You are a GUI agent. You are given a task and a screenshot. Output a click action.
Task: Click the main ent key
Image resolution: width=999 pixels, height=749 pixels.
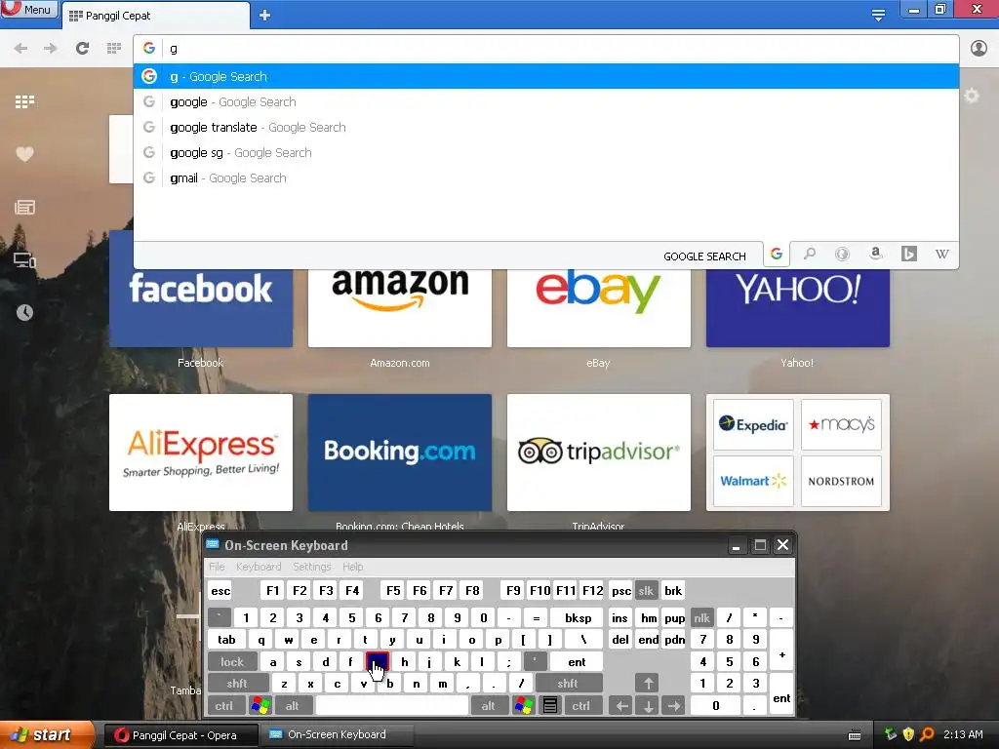pyautogui.click(x=577, y=662)
